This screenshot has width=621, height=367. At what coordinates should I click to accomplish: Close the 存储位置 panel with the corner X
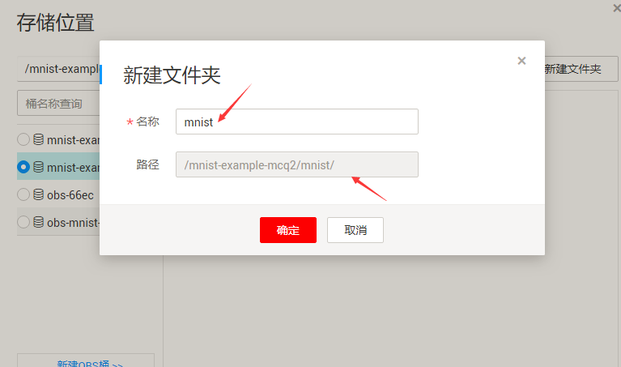pos(617,8)
